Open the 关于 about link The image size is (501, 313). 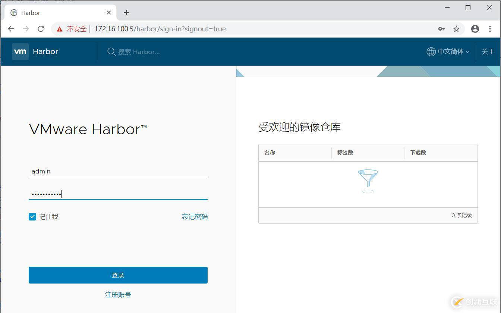pos(488,51)
